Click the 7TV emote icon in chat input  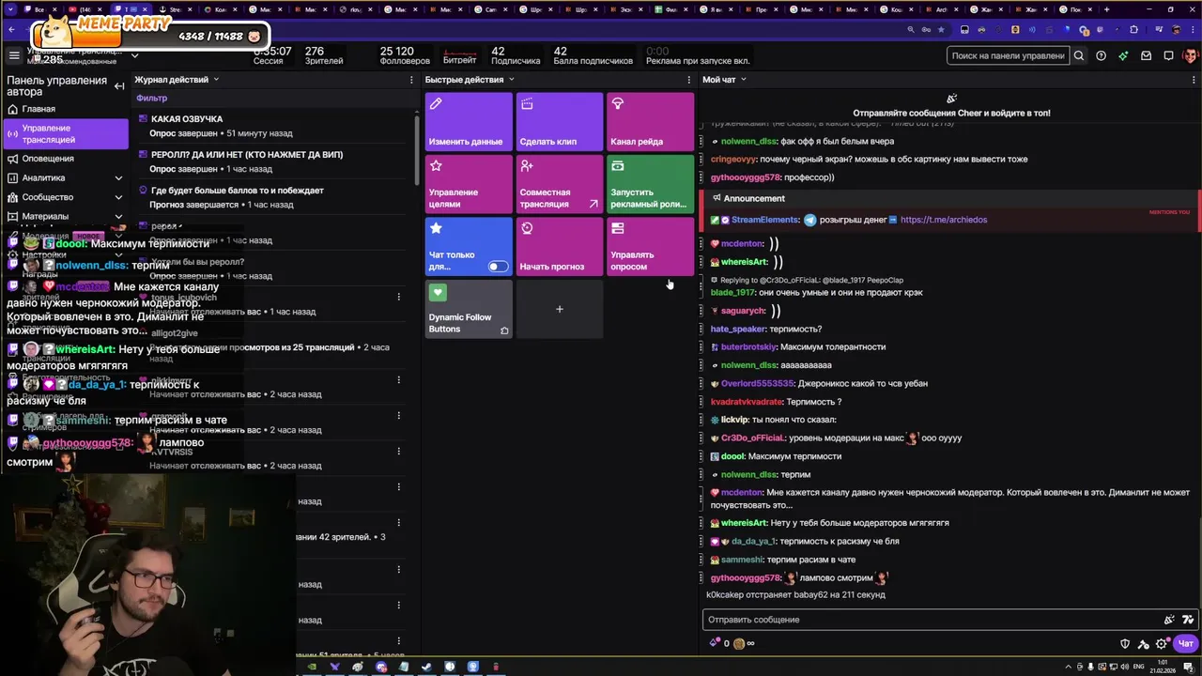[x=1188, y=620]
